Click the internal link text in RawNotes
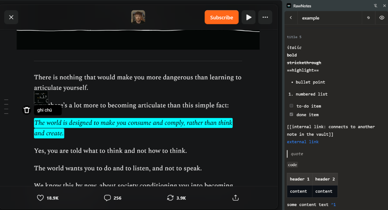The image size is (388, 210). coord(331,130)
